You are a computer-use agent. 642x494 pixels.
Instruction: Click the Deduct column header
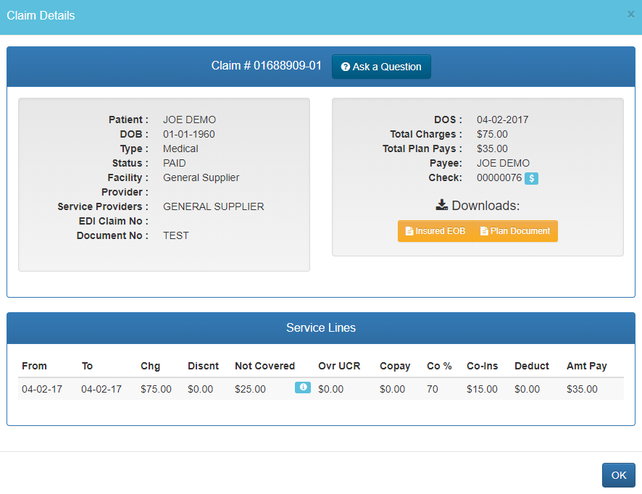point(531,366)
